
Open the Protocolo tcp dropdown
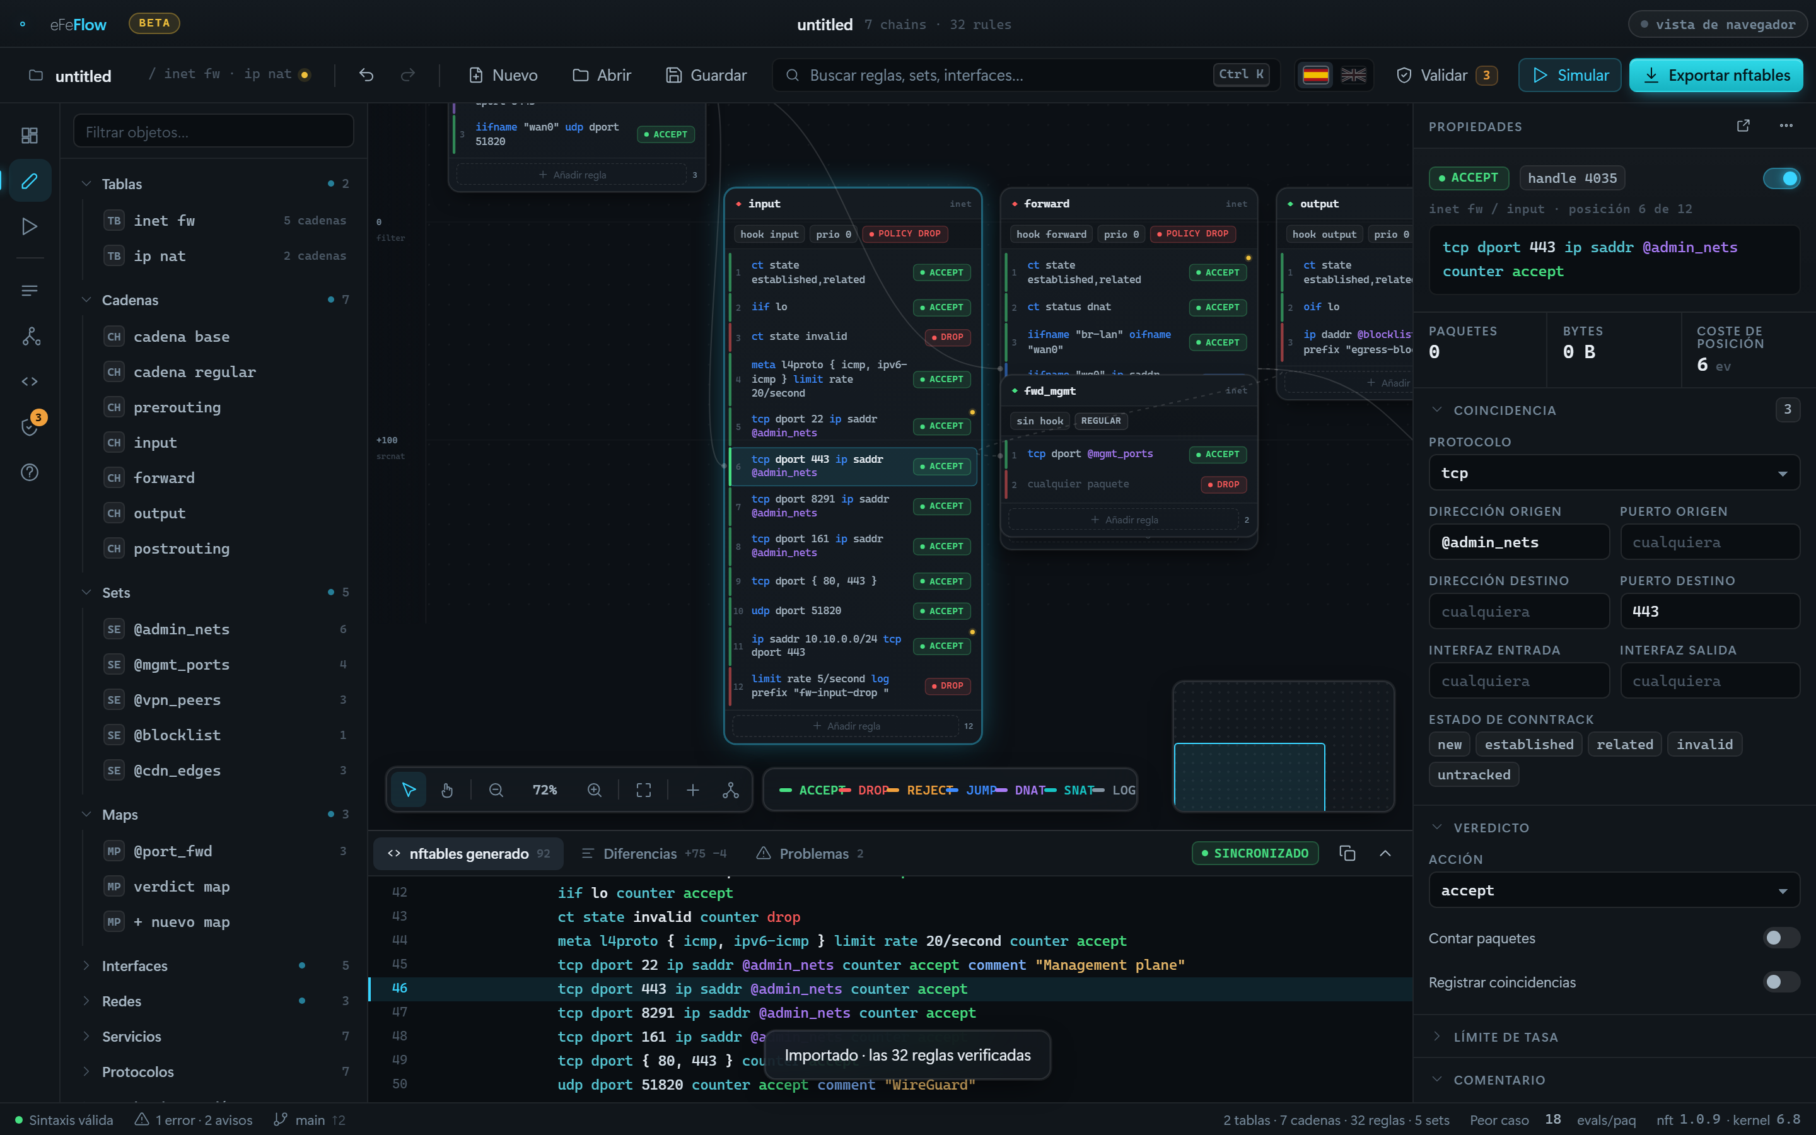tap(1614, 473)
